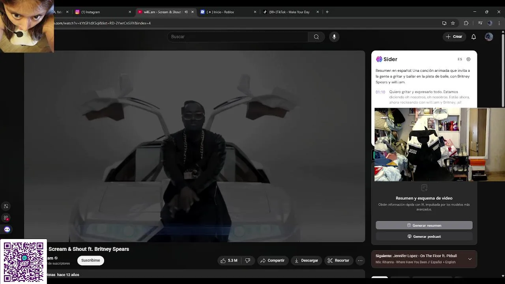Close the Instagram tab
The height and width of the screenshot is (284, 505).
130,12
